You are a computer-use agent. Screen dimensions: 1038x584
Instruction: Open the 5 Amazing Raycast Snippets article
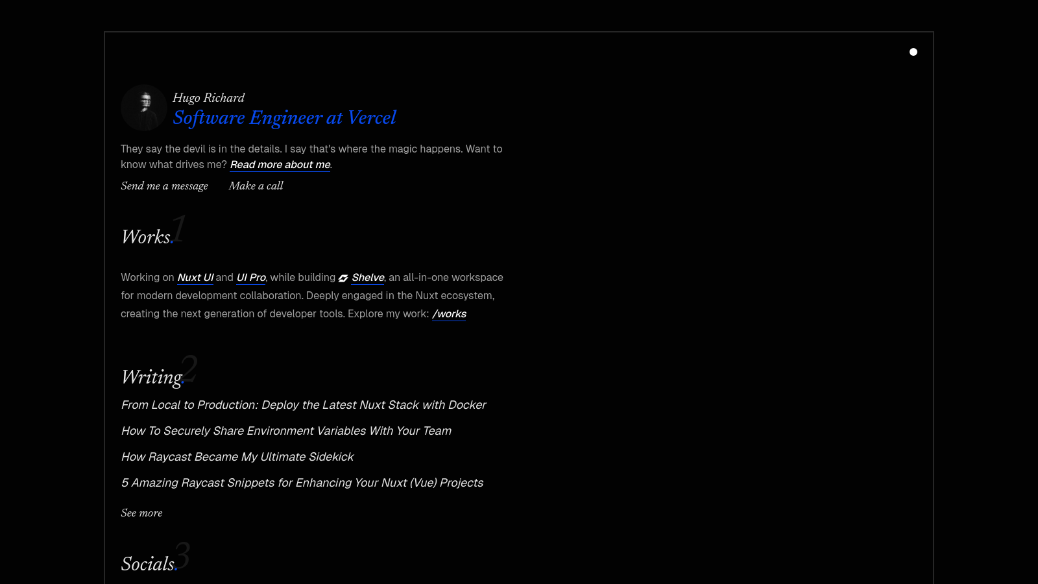[302, 483]
